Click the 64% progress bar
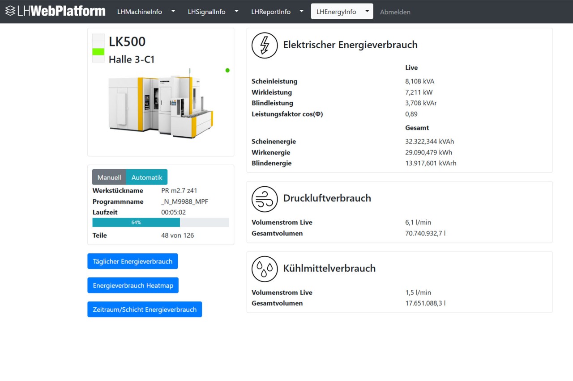Screen dimensions: 573x381 coord(136,222)
